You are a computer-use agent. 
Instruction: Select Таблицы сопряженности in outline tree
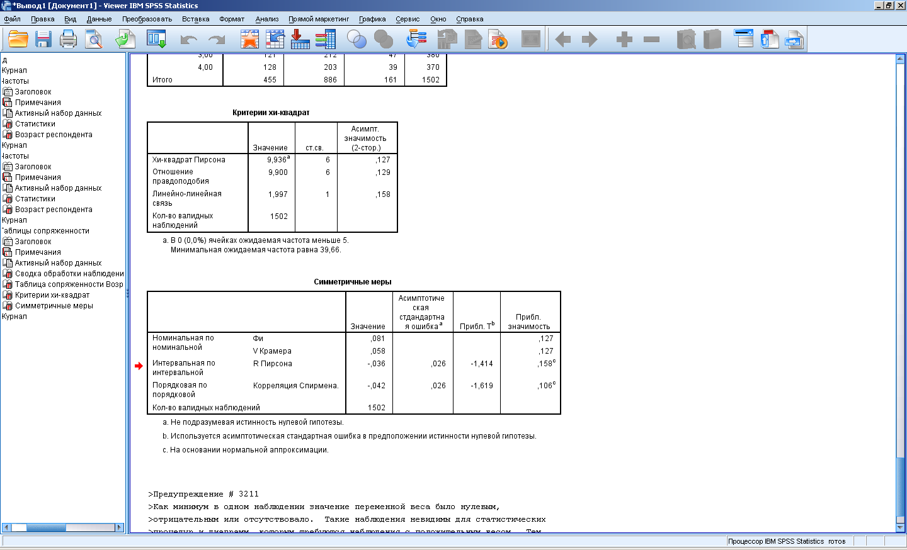(x=45, y=231)
